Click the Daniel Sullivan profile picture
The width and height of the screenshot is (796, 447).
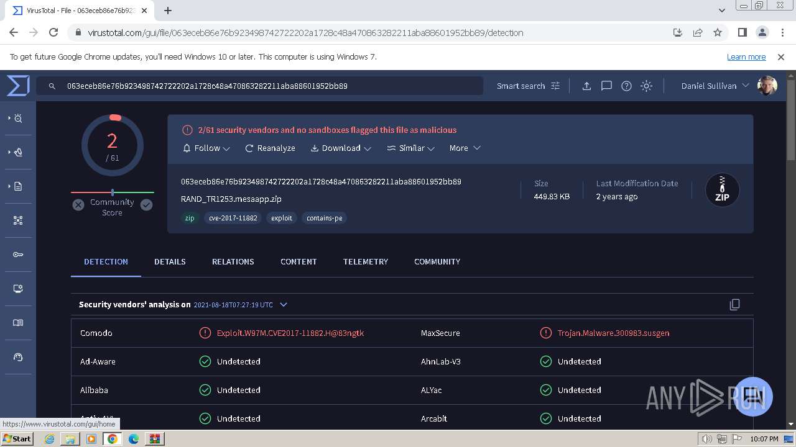pyautogui.click(x=767, y=86)
